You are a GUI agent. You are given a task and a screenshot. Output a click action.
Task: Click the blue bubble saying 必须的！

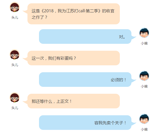point(85,79)
